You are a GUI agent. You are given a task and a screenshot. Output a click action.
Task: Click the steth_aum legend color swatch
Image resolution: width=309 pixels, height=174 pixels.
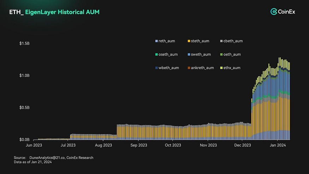coord(189,41)
